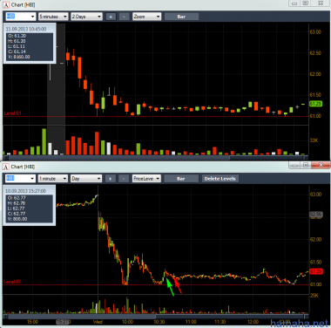Click the minus zoom button in top chart

point(124,17)
